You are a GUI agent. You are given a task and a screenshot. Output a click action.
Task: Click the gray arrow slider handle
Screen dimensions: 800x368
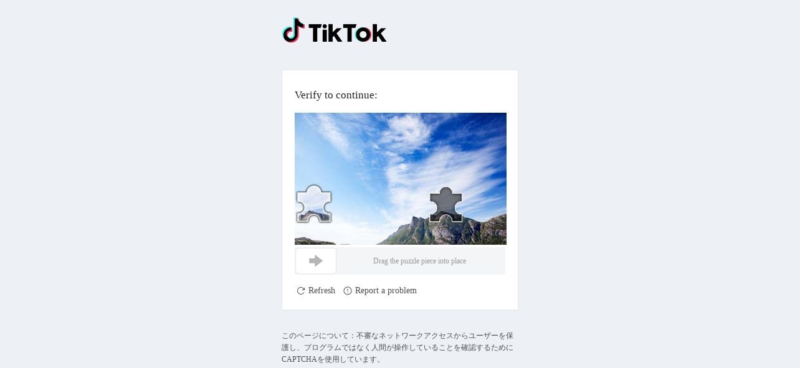point(316,261)
